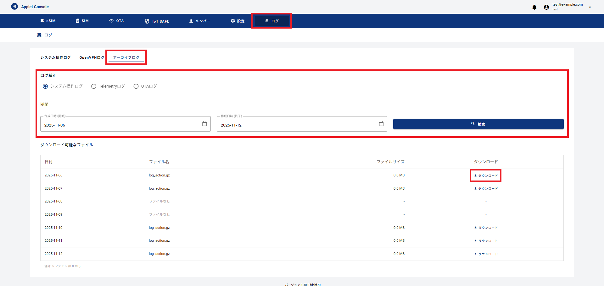Open the eSIM navigation menu
This screenshot has width=604, height=286.
click(48, 21)
